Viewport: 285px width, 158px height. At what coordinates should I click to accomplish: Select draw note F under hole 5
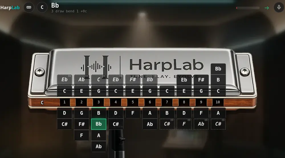[133, 113]
